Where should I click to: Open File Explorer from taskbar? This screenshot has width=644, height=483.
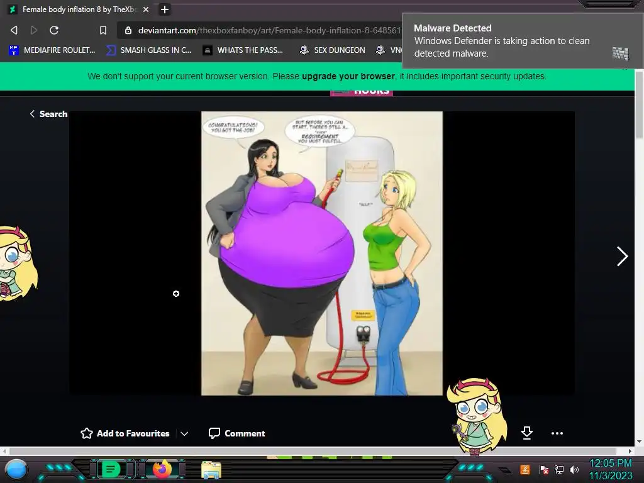pyautogui.click(x=211, y=470)
